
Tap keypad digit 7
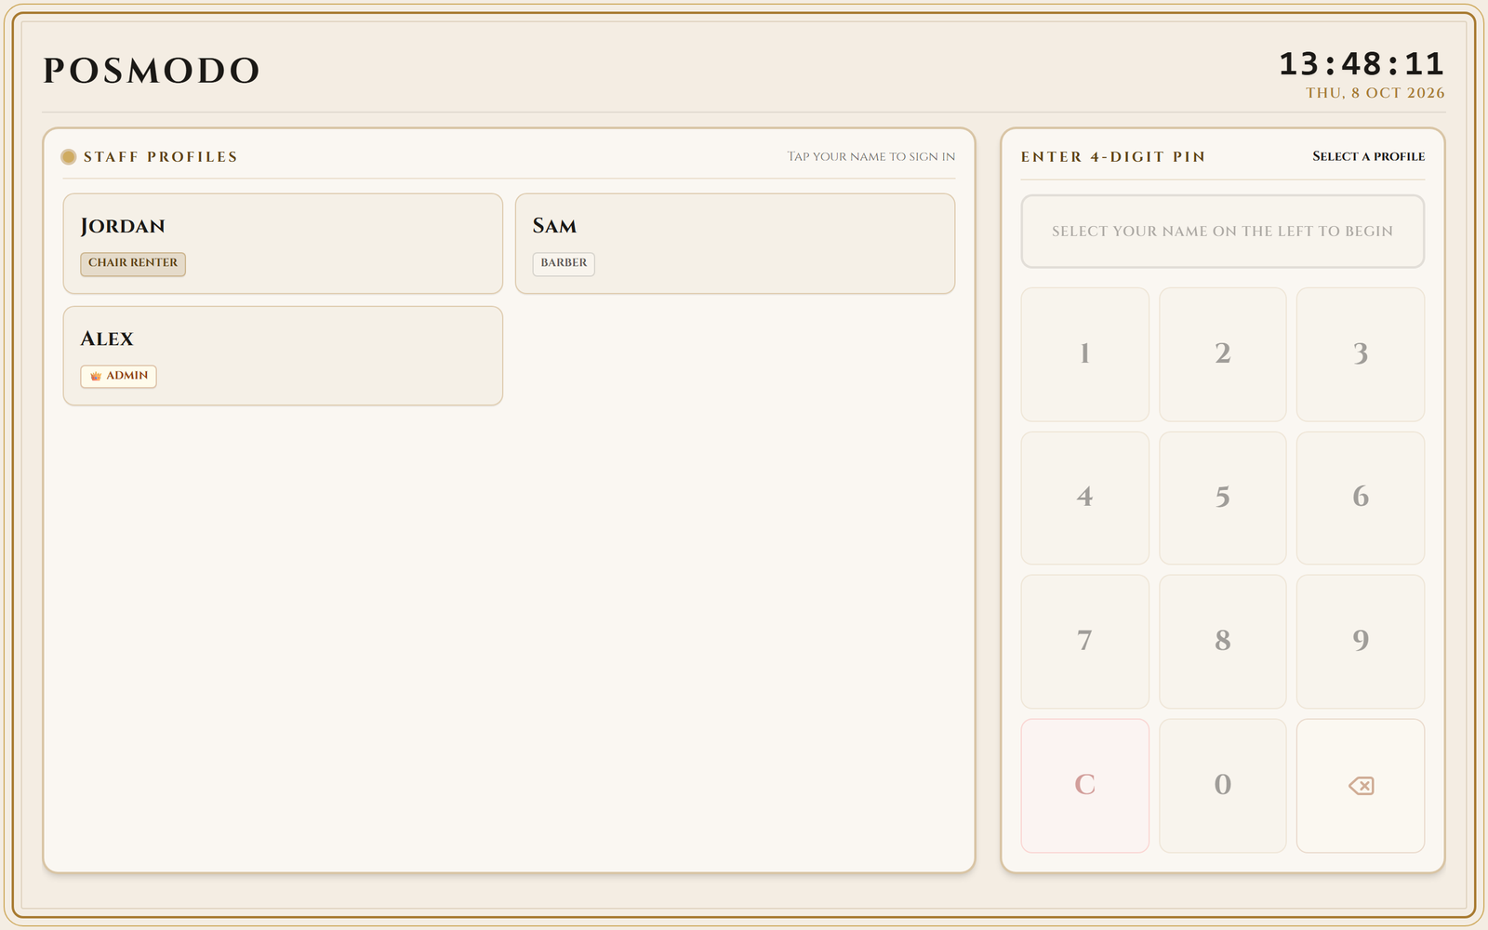pyautogui.click(x=1085, y=642)
